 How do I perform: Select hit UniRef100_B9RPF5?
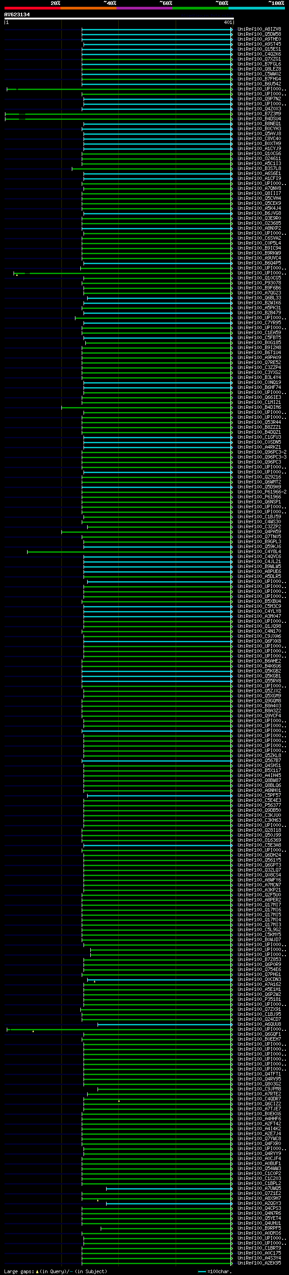pos(259,1228)
